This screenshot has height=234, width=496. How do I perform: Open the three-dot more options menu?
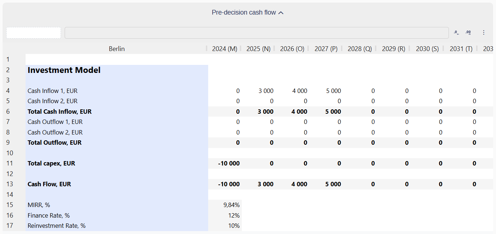pos(484,32)
